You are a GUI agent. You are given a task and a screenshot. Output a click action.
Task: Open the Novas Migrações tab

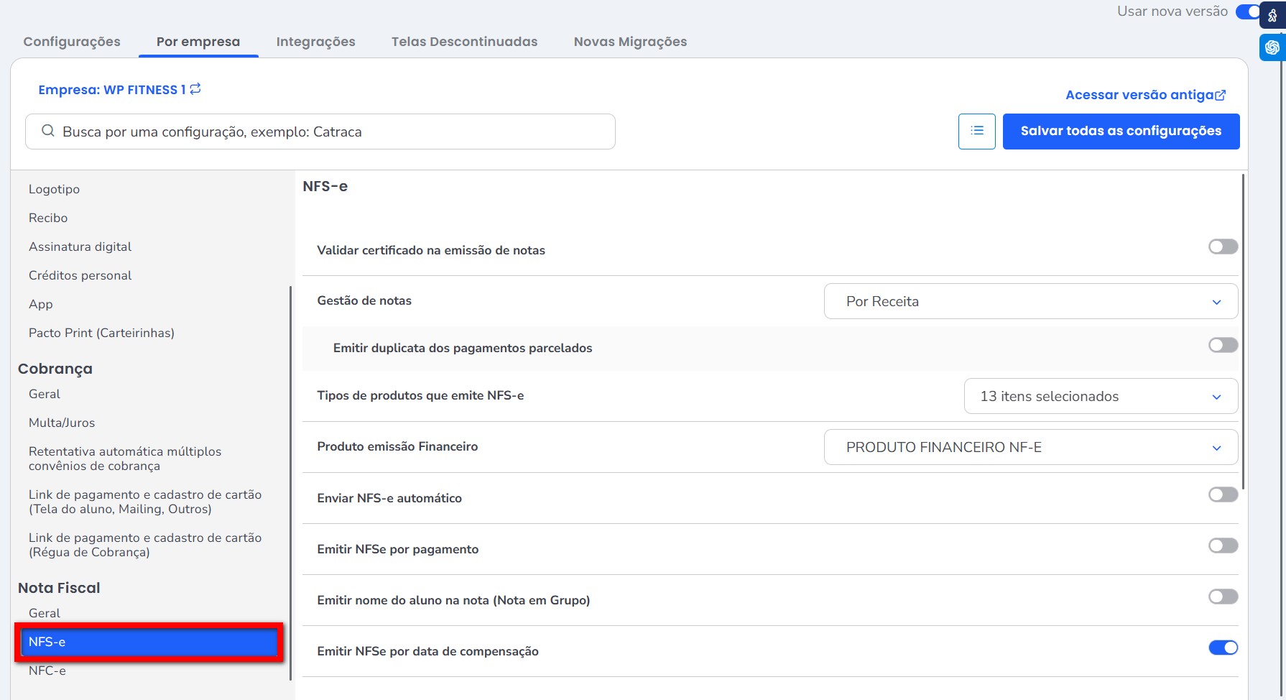(630, 42)
